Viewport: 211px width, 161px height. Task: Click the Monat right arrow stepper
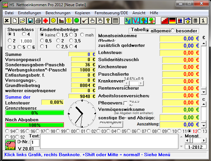(204, 141)
